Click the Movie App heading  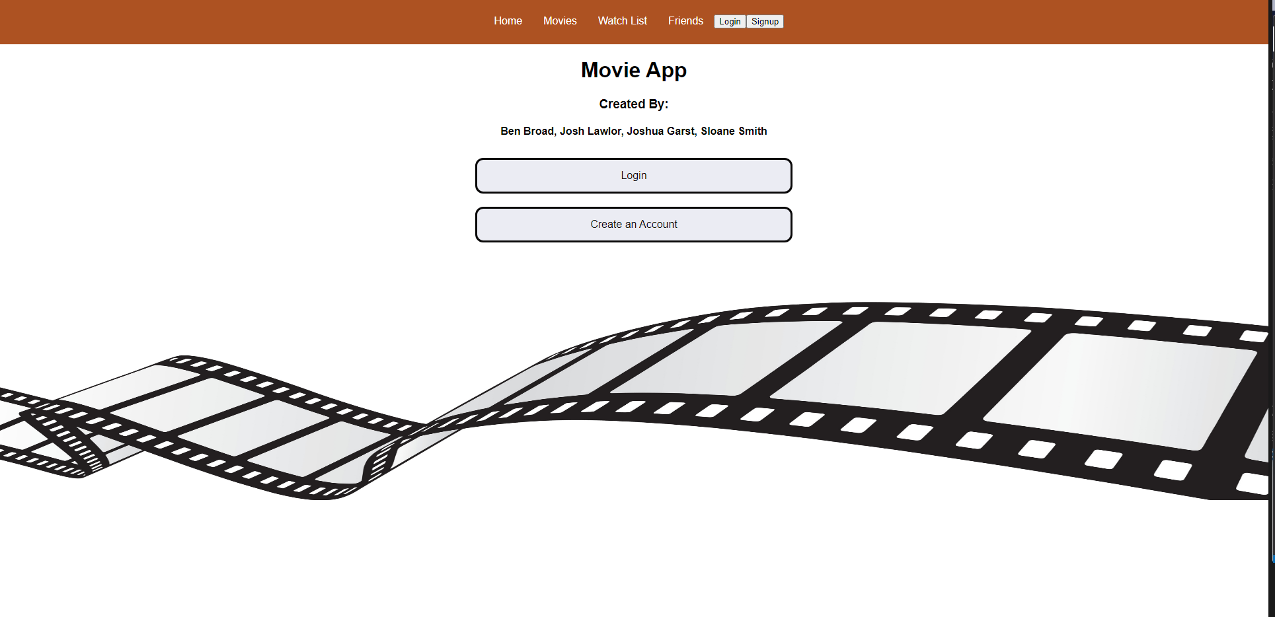[633, 69]
